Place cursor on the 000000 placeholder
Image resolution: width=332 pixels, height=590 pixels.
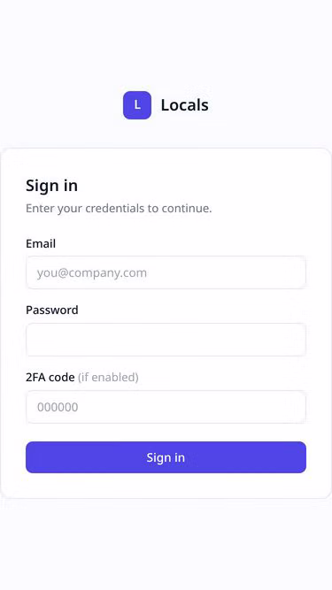58,407
